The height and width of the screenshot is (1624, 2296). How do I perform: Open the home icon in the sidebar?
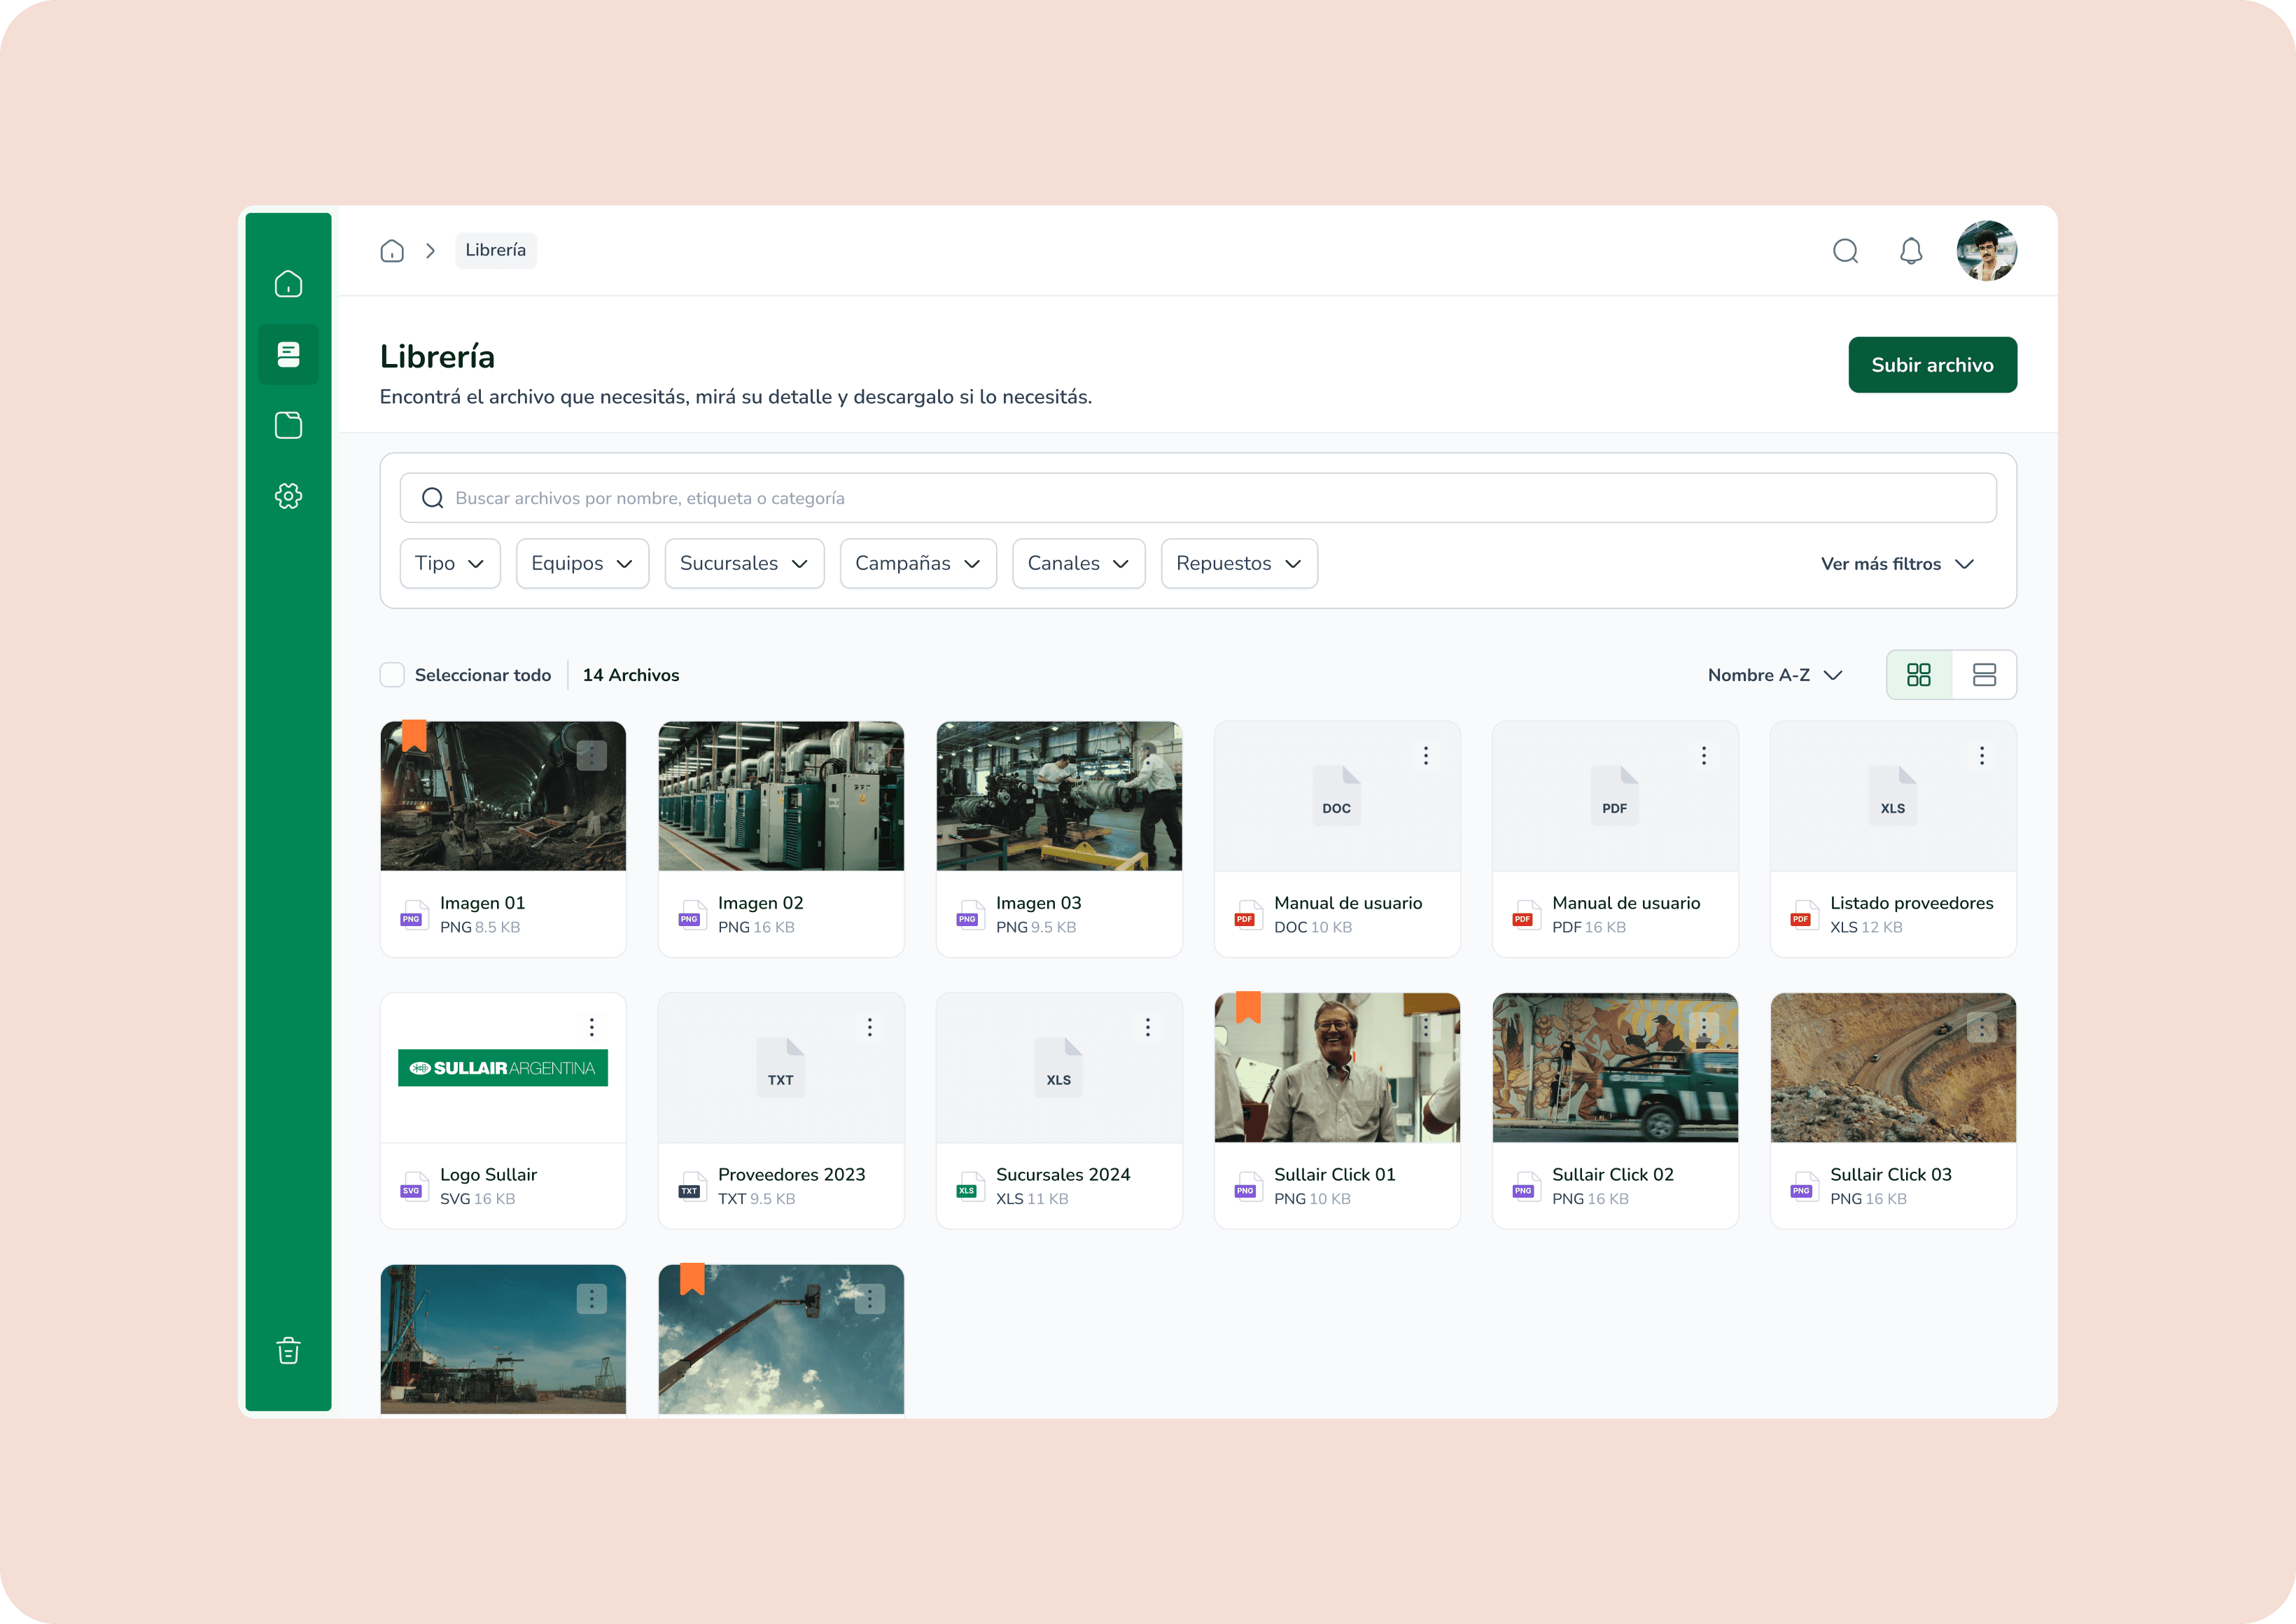[288, 284]
